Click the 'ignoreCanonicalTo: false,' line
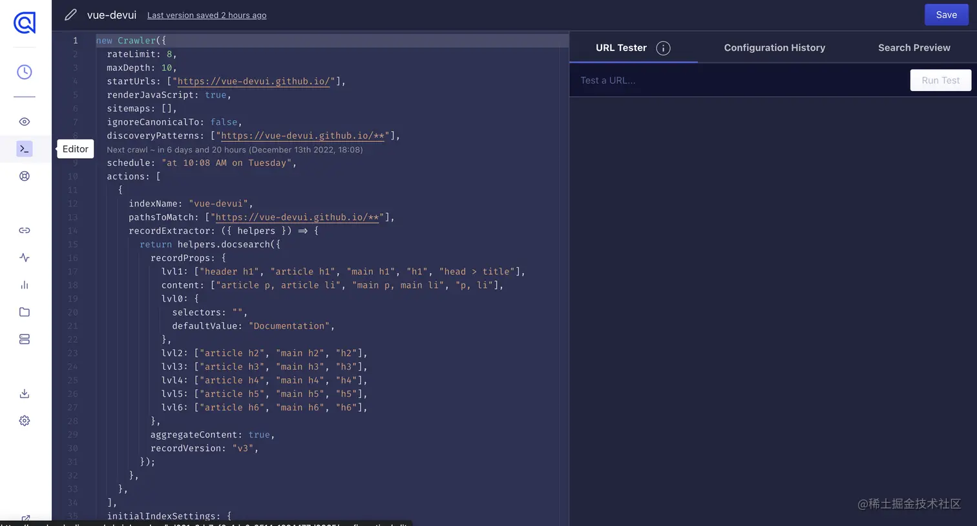Image resolution: width=977 pixels, height=526 pixels. tap(174, 122)
